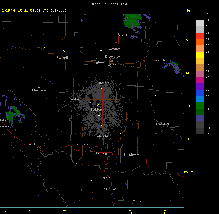This screenshot has height=214, width=219.
Task: Click the Vulcan label
Action: (x=138, y=201)
